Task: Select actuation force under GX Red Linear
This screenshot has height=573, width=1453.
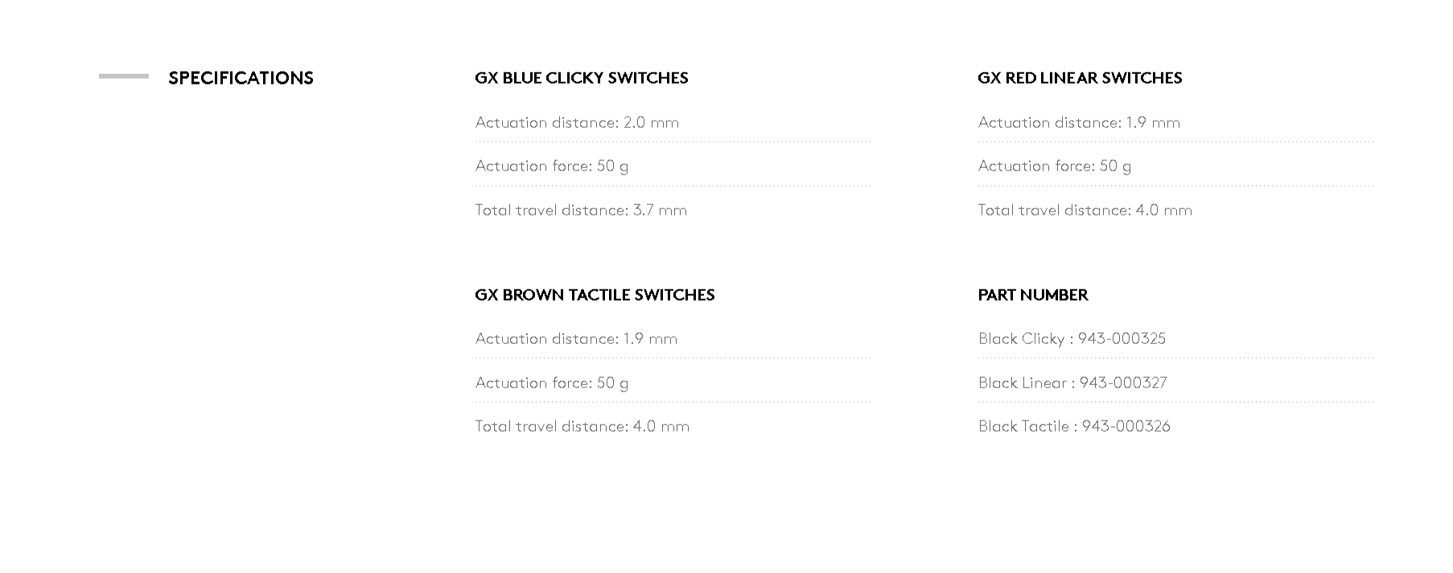Action: (x=1055, y=166)
